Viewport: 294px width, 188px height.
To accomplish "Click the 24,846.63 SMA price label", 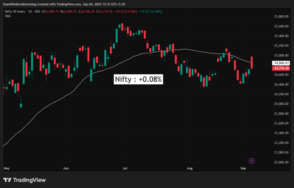I will [281, 63].
